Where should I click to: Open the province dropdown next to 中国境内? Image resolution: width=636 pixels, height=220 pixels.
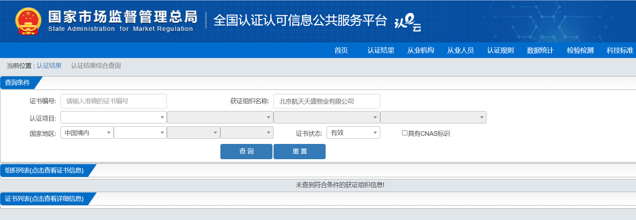[x=140, y=133]
